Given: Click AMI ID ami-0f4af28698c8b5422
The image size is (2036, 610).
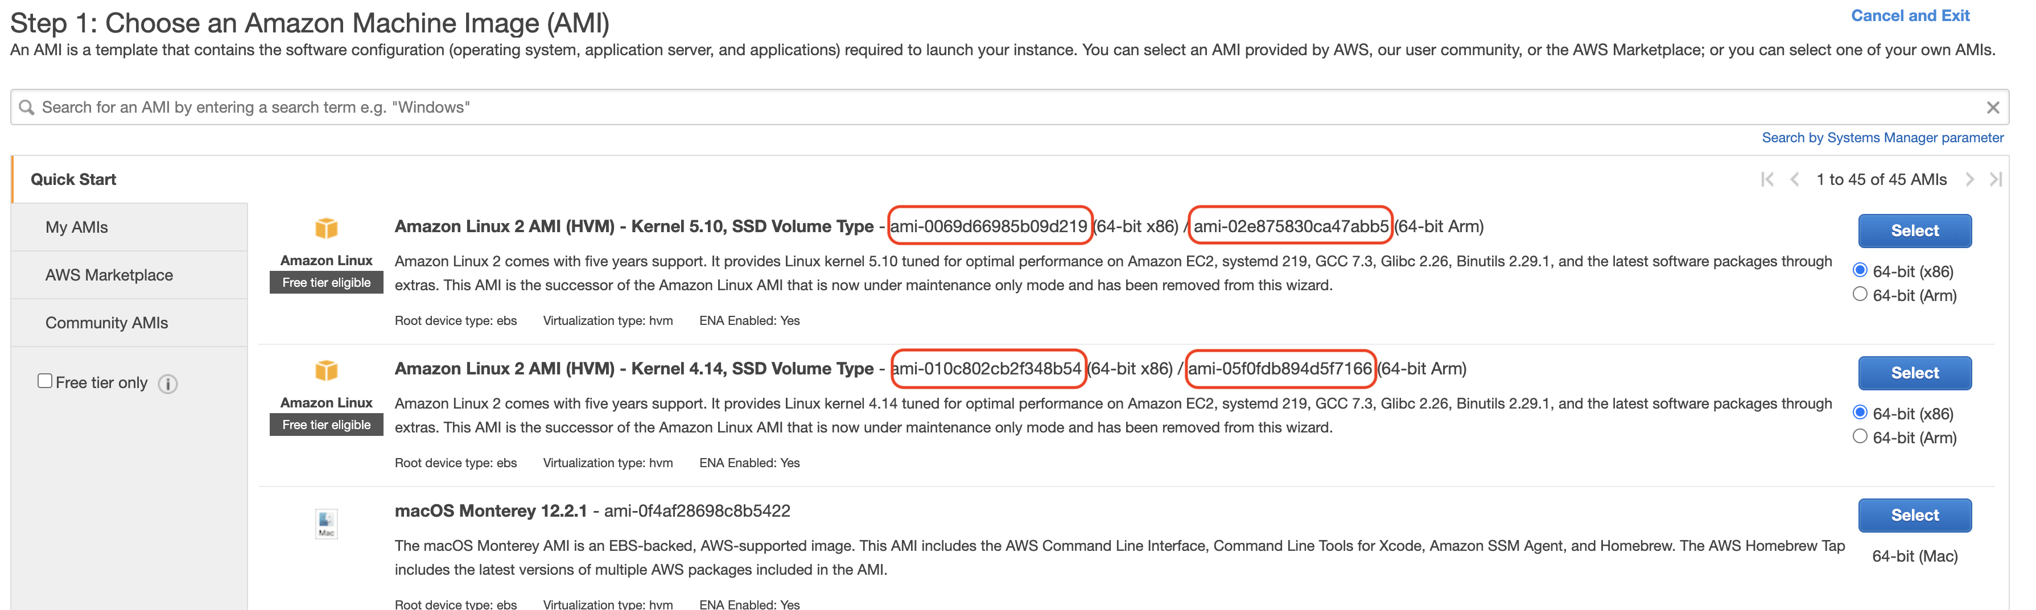Looking at the screenshot, I should point(697,511).
